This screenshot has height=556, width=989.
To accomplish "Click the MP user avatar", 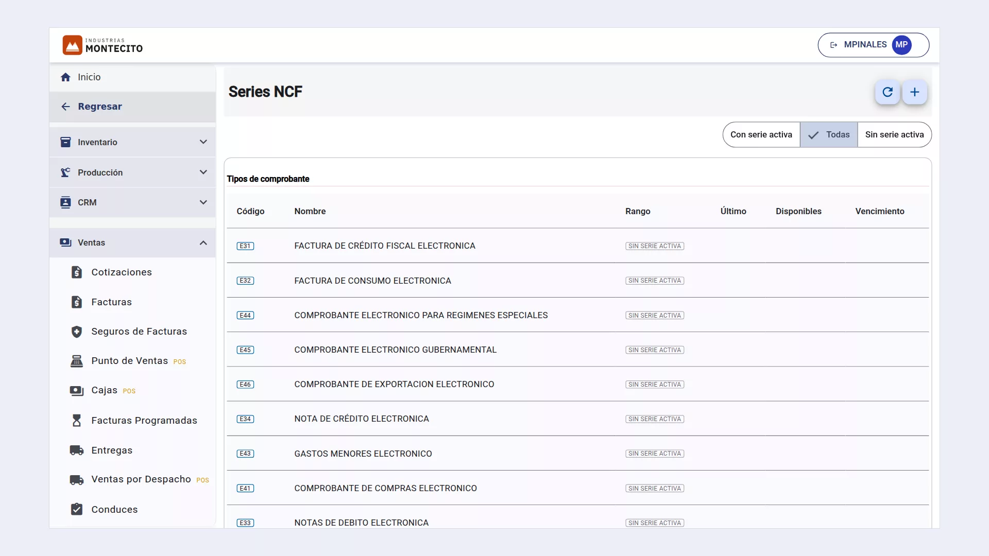I will point(901,45).
